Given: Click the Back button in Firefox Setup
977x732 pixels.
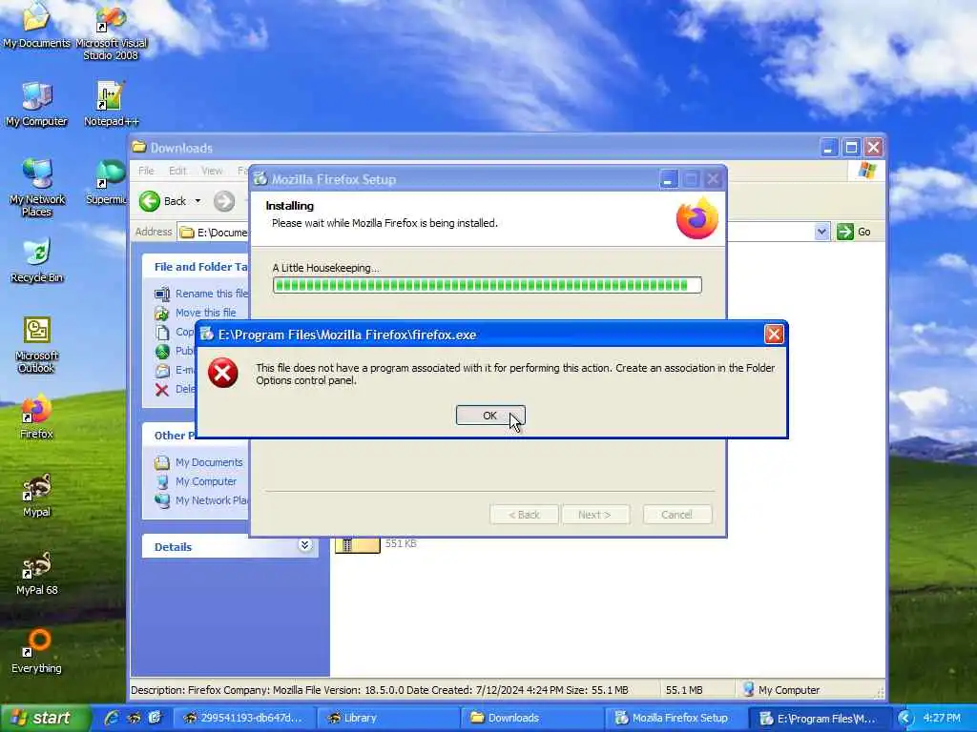Looking at the screenshot, I should (524, 515).
